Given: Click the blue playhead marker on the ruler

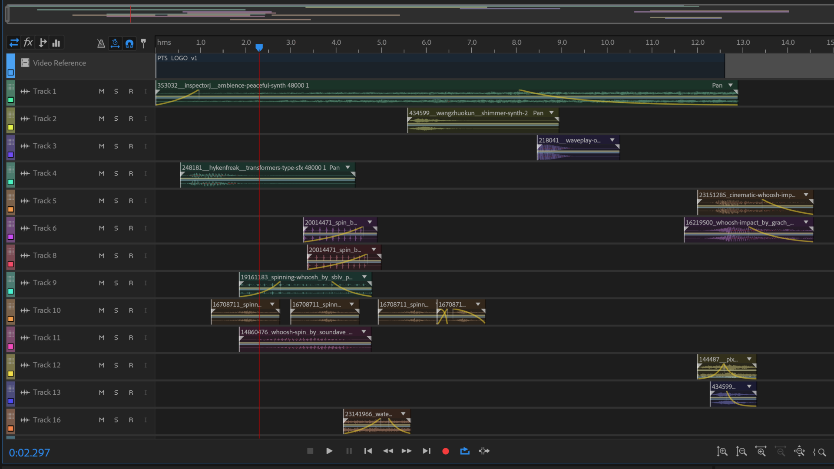Looking at the screenshot, I should (259, 47).
